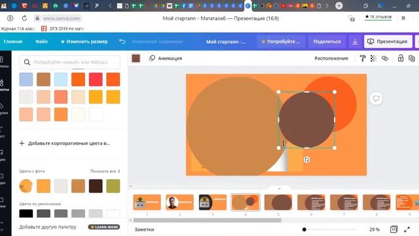Click the color search input field

tap(70, 62)
